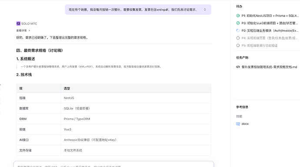Click the empty circle icon for P5
300x167 pixels.
(238, 46)
